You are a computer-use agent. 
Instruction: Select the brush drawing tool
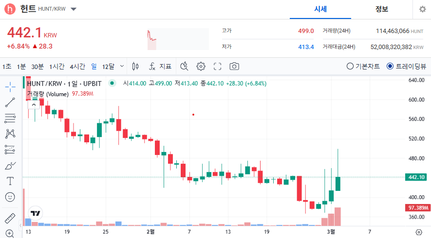(x=10, y=166)
